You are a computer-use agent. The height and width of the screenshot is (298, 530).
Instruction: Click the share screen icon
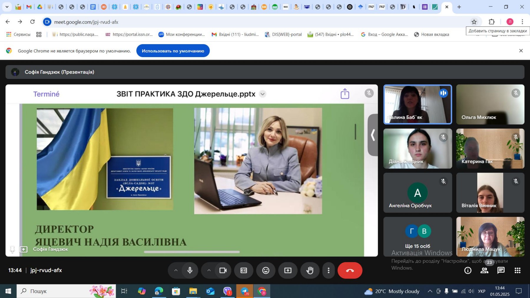[288, 270]
